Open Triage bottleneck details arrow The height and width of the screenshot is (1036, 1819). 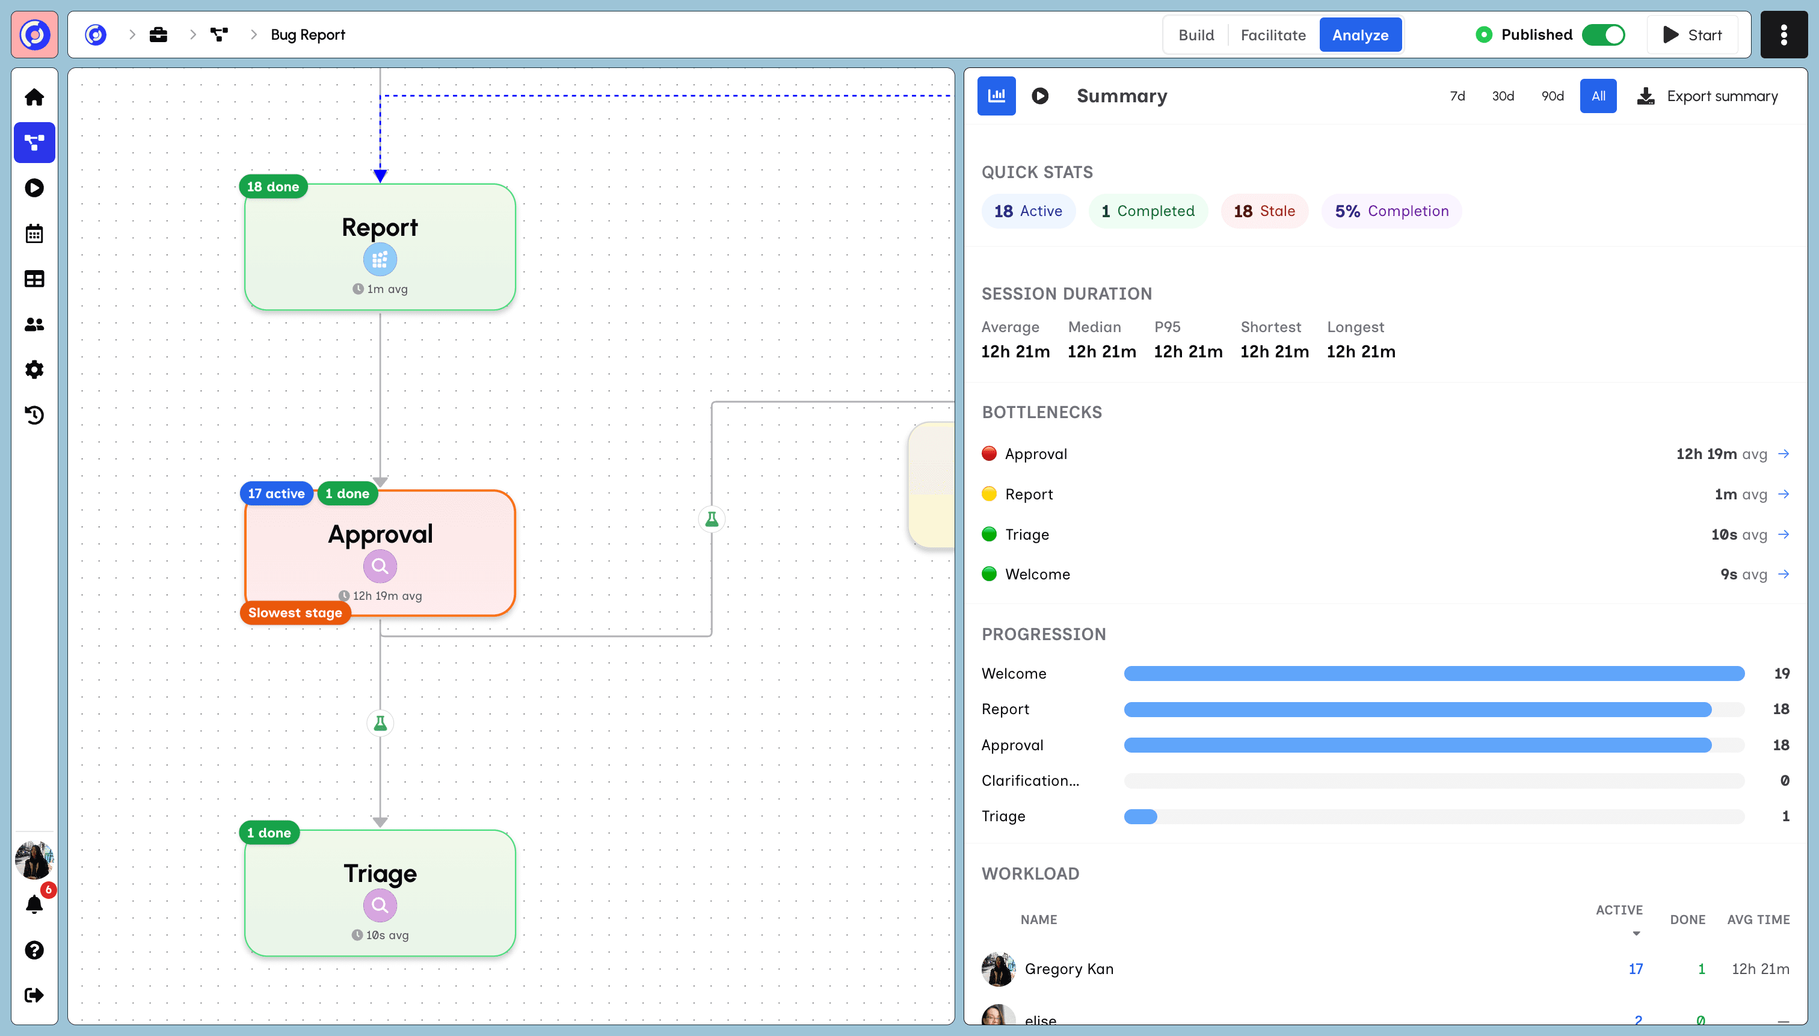coord(1784,534)
